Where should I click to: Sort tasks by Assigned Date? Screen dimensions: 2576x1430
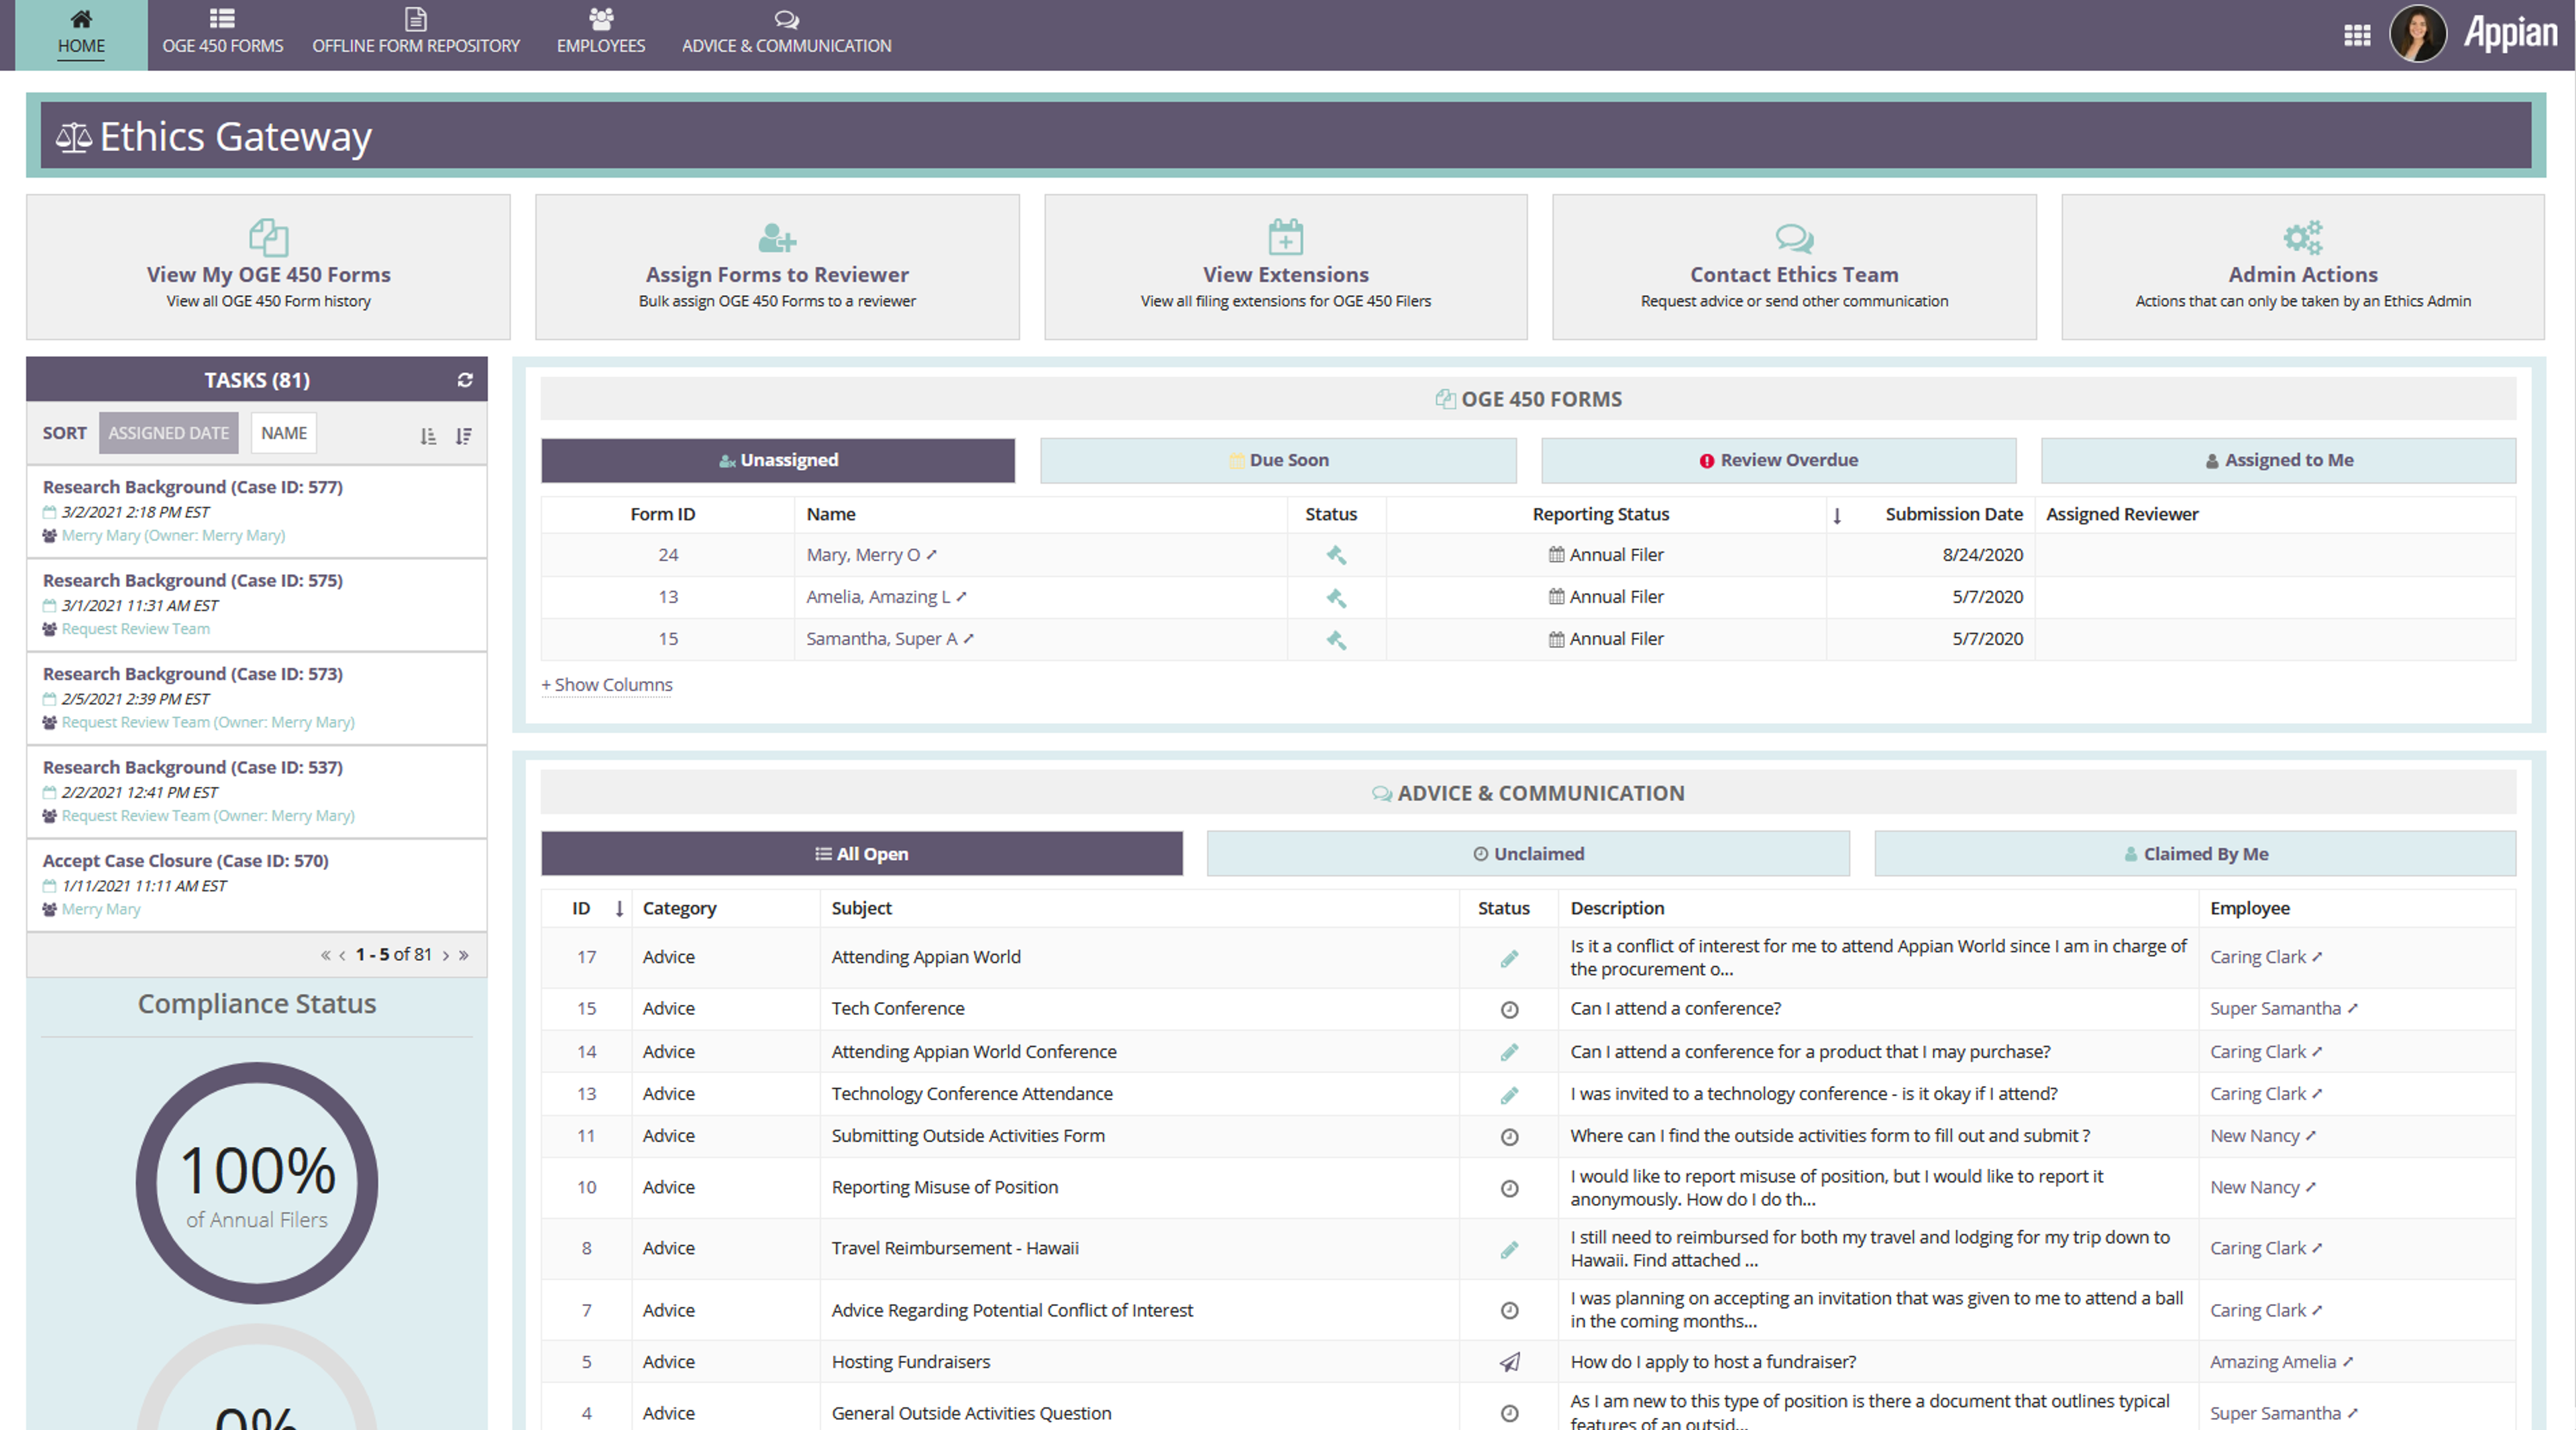tap(168, 433)
